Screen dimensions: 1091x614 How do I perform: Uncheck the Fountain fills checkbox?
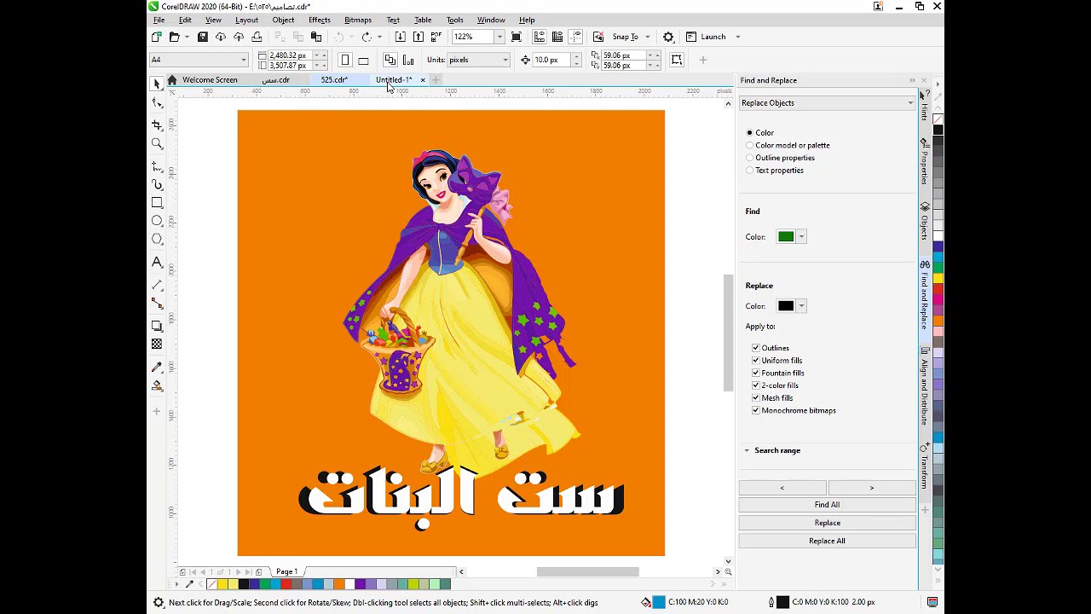[755, 373]
